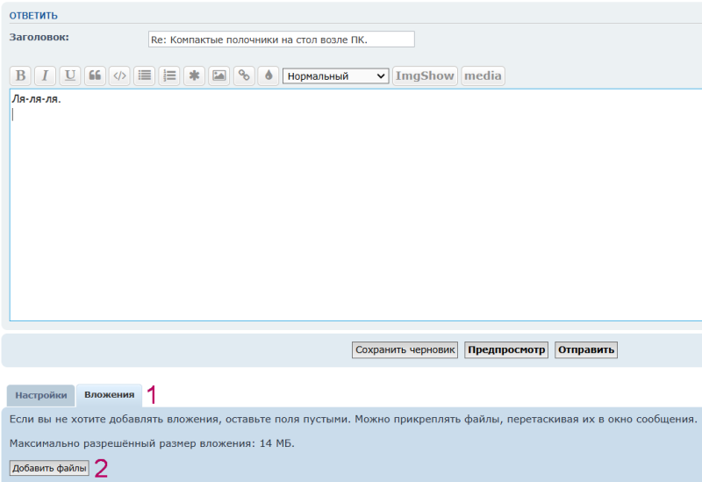The image size is (702, 482).
Task: Open font color picker using droplet icon
Action: click(x=269, y=76)
